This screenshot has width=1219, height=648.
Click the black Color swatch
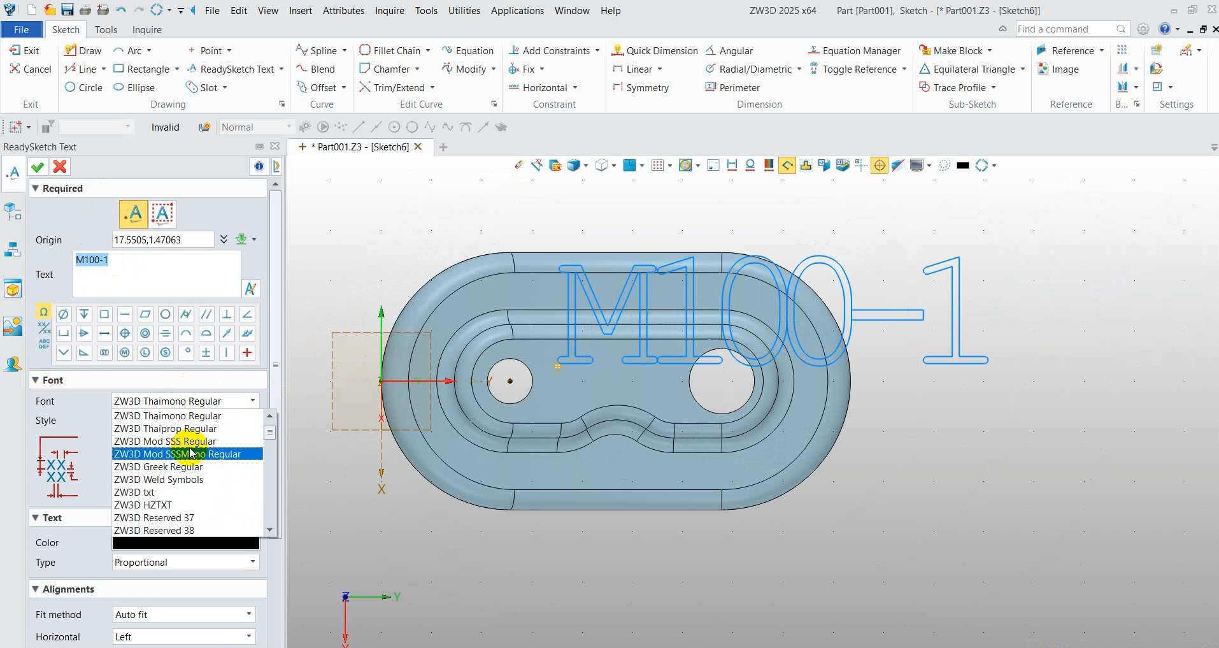(x=185, y=543)
